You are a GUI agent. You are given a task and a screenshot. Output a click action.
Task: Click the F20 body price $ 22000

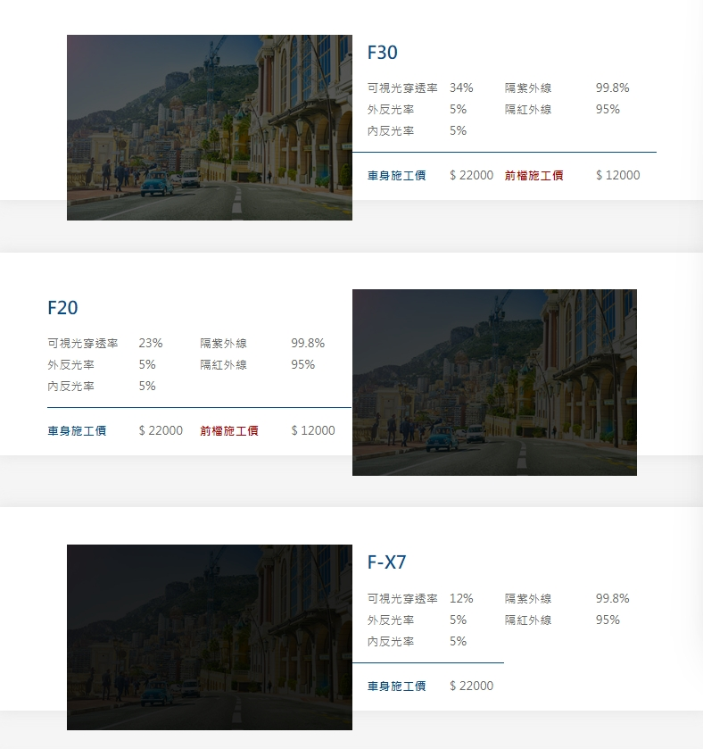coord(161,430)
